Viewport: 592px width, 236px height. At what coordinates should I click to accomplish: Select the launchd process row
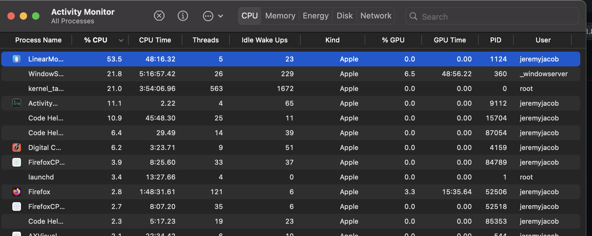tap(291, 177)
